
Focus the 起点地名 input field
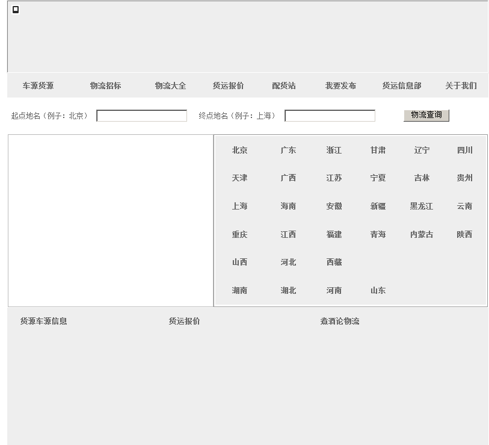coord(141,116)
